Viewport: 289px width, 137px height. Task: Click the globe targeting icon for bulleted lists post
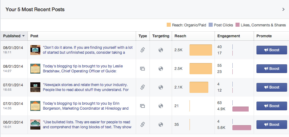click(161, 125)
